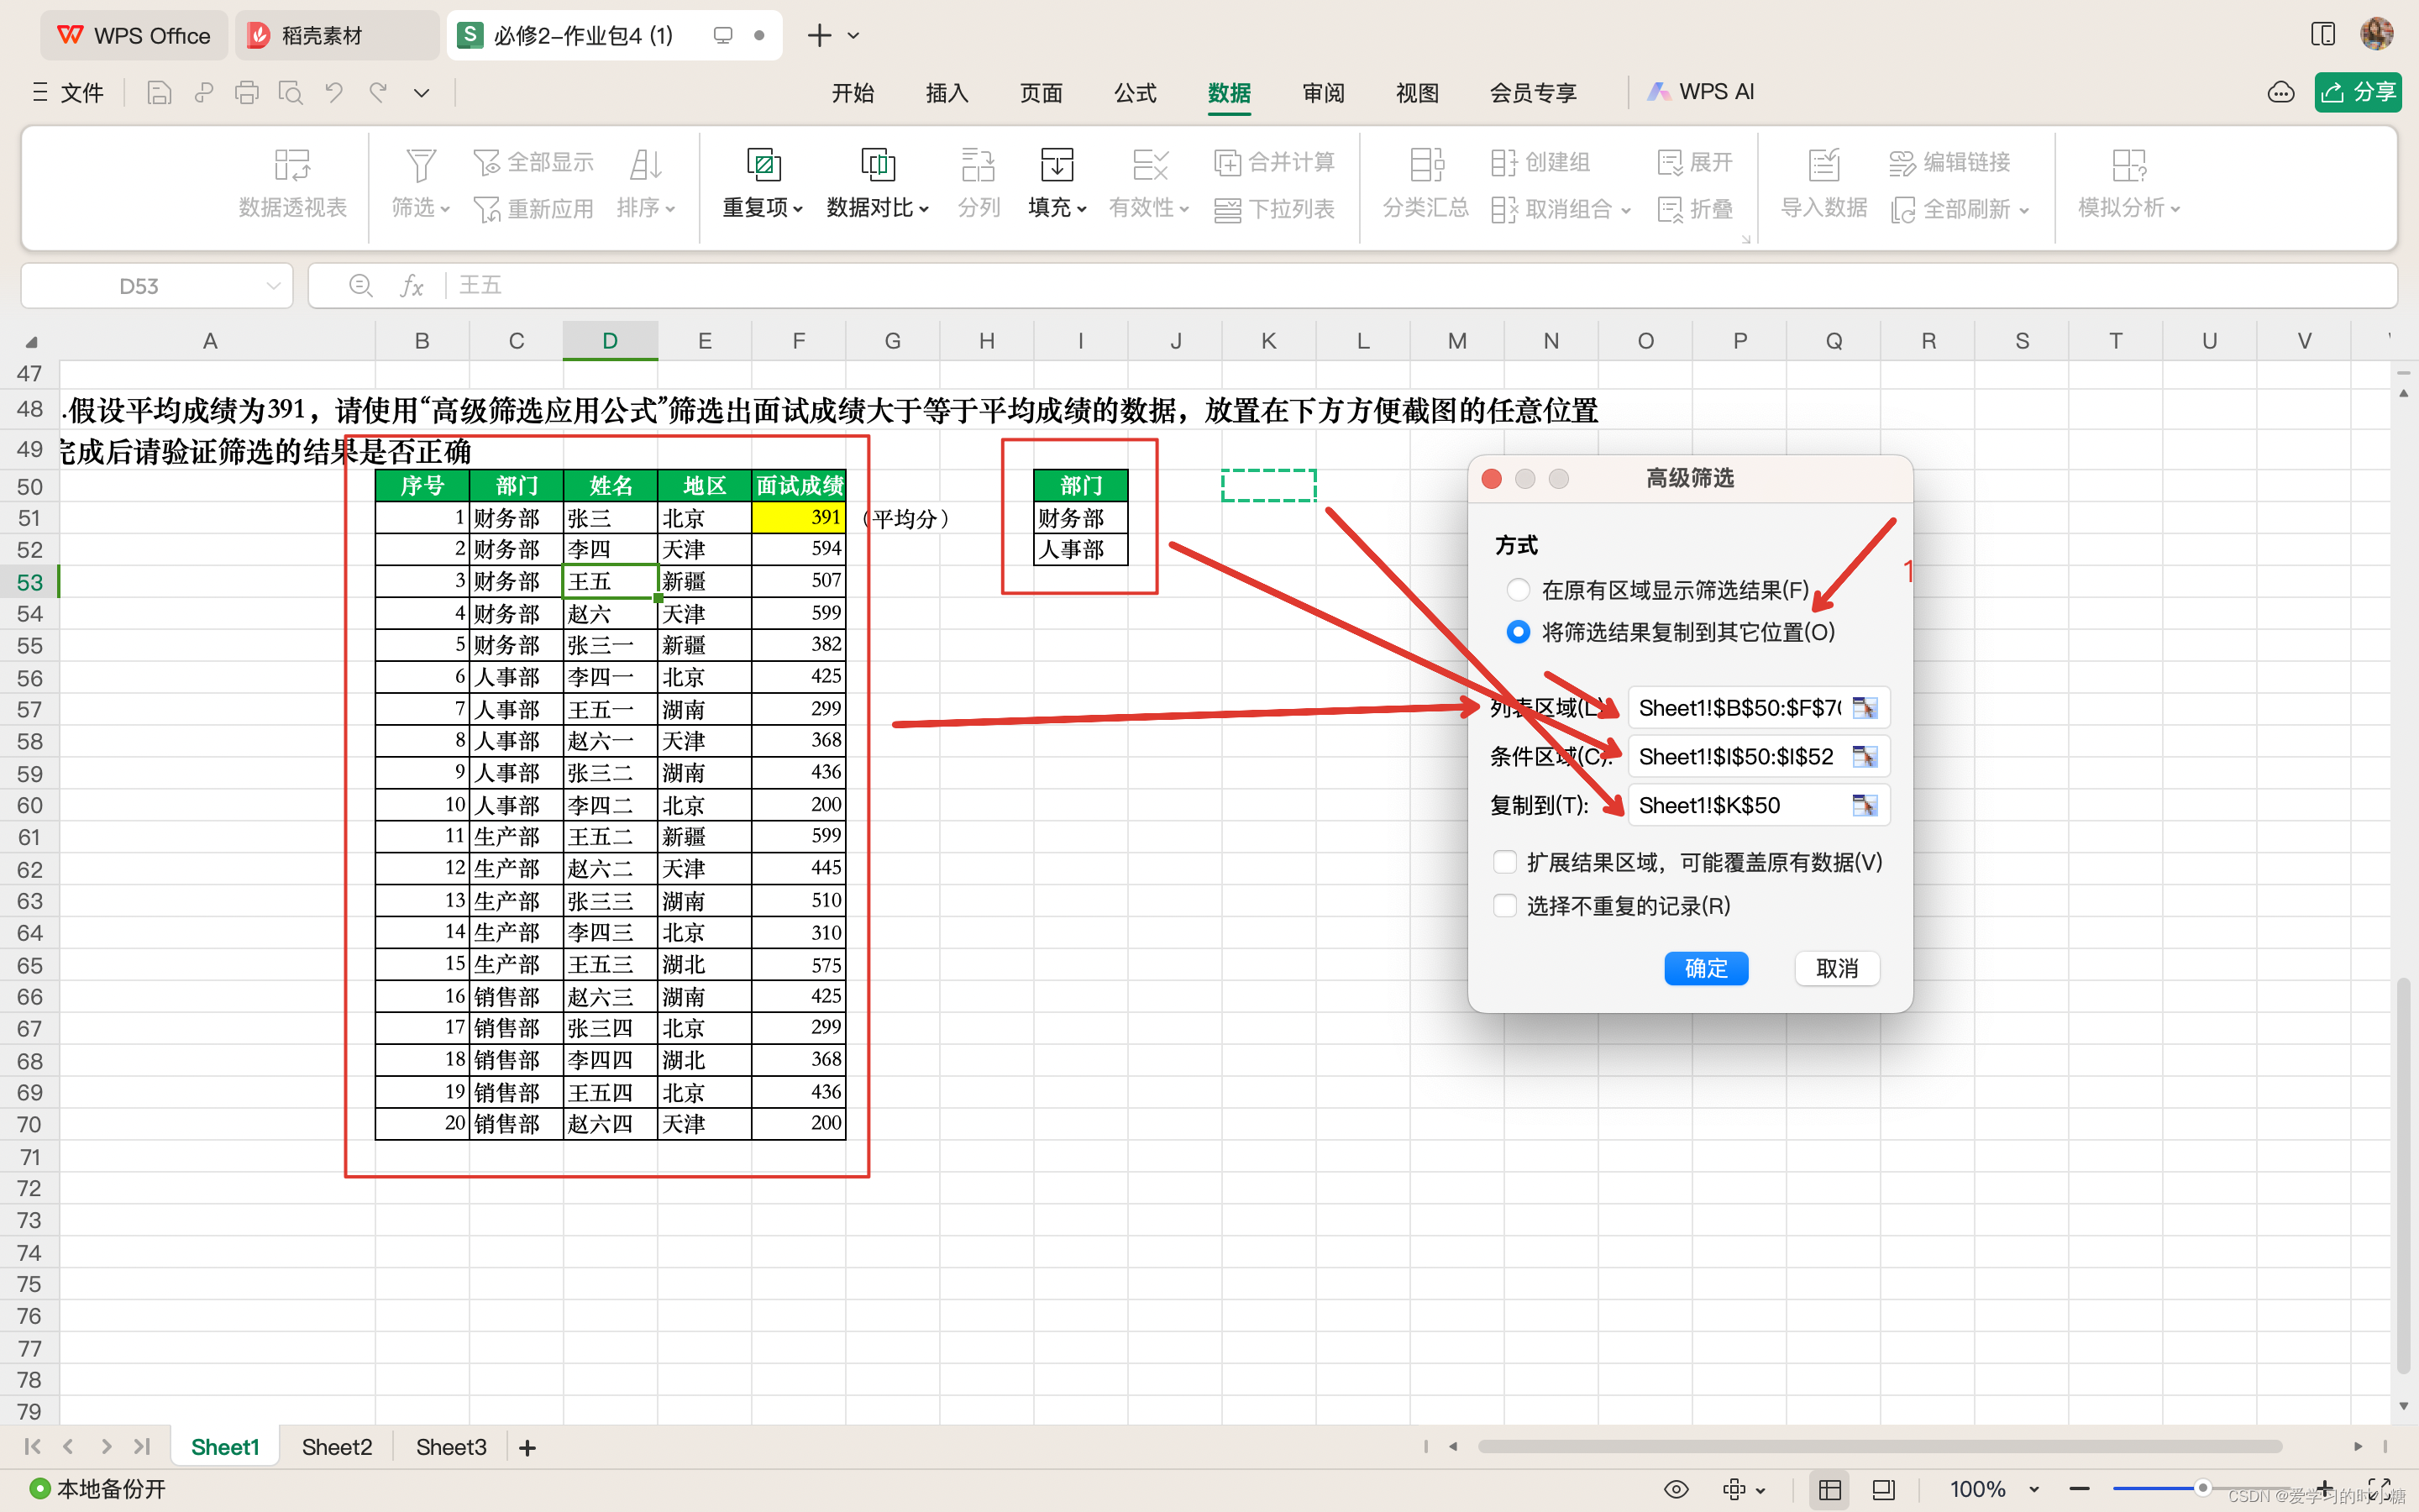Select 在原有区域显示筛选结果 radio option
This screenshot has height=1512, width=2419.
tap(1518, 590)
